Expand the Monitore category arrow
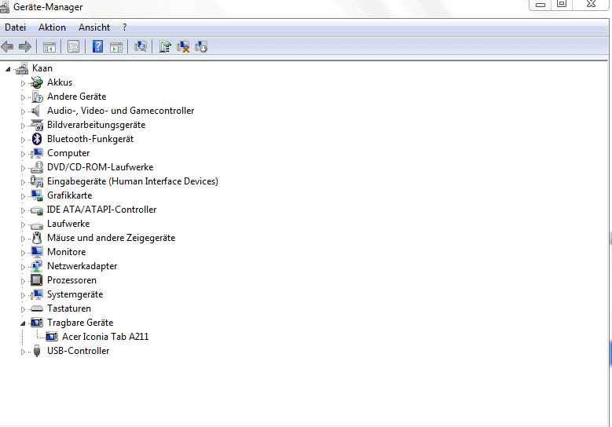The width and height of the screenshot is (612, 427). [23, 253]
